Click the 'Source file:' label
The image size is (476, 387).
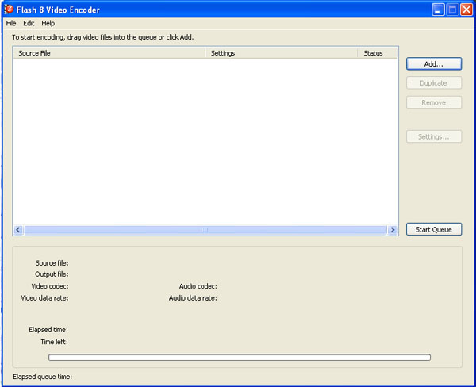pyautogui.click(x=52, y=263)
